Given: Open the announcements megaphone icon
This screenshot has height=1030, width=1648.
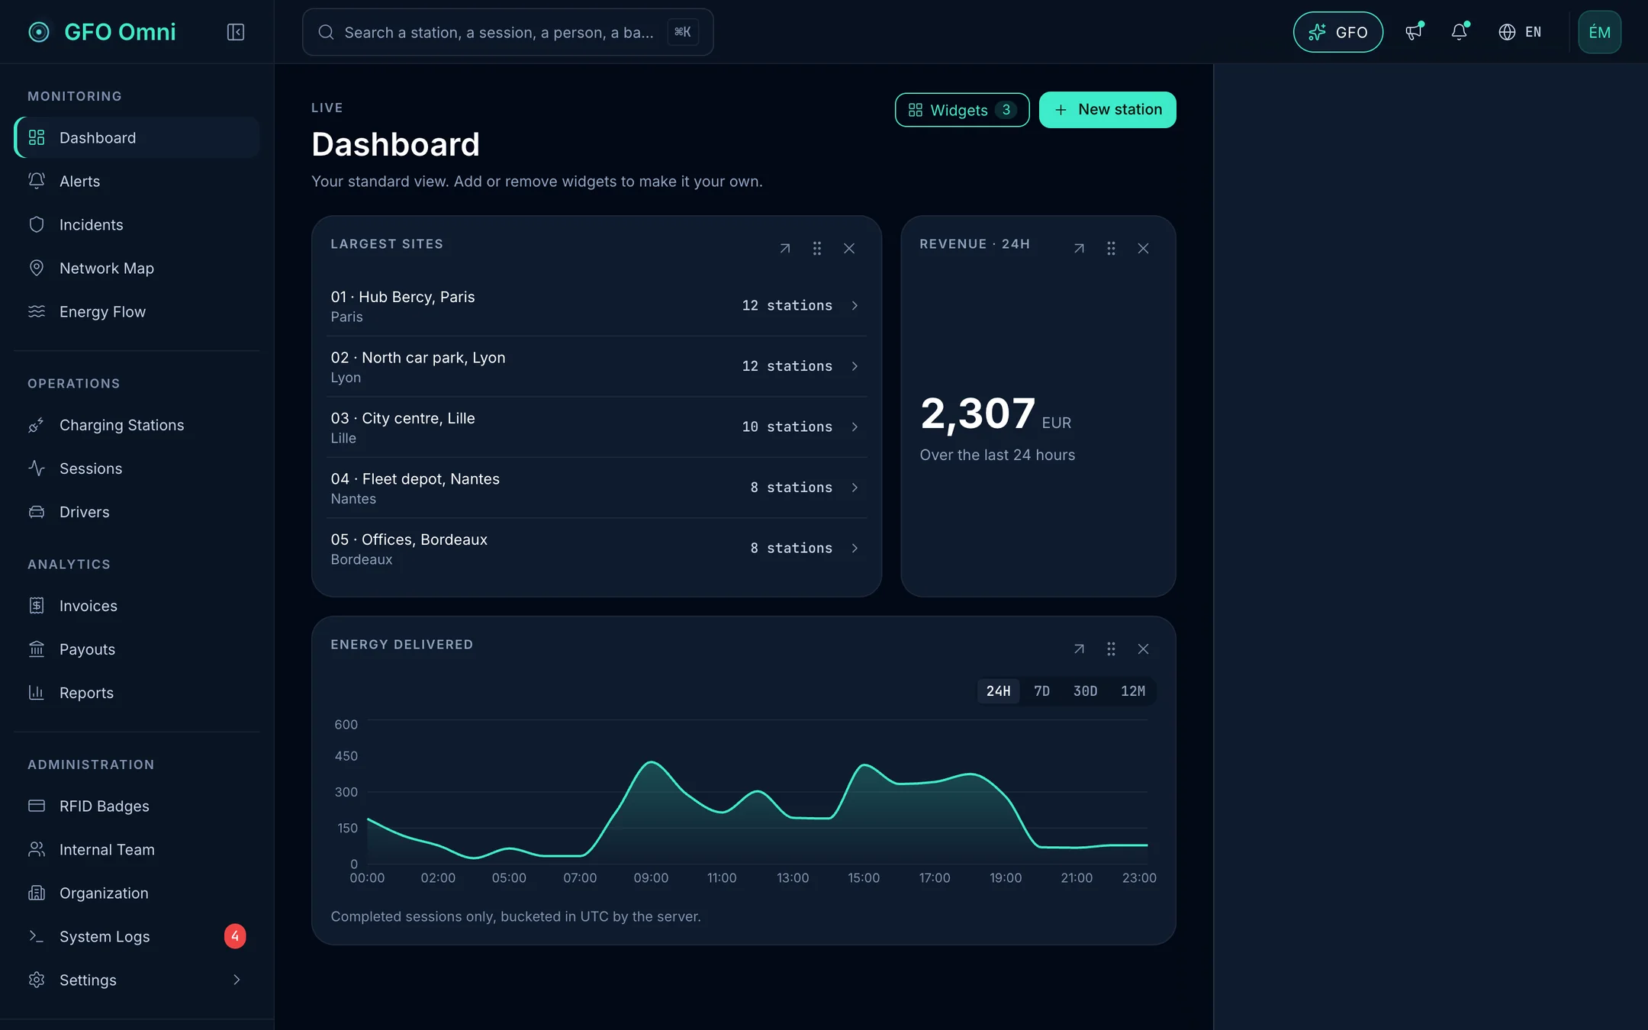Looking at the screenshot, I should click(1414, 32).
